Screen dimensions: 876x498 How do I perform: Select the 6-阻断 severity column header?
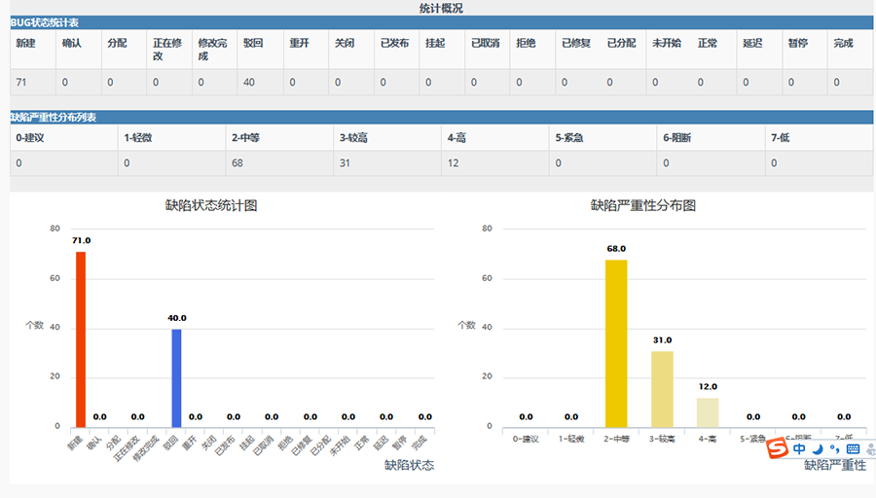click(x=677, y=137)
